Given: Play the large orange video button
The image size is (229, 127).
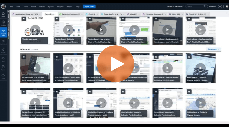Looking at the screenshot, I should click(x=116, y=64).
